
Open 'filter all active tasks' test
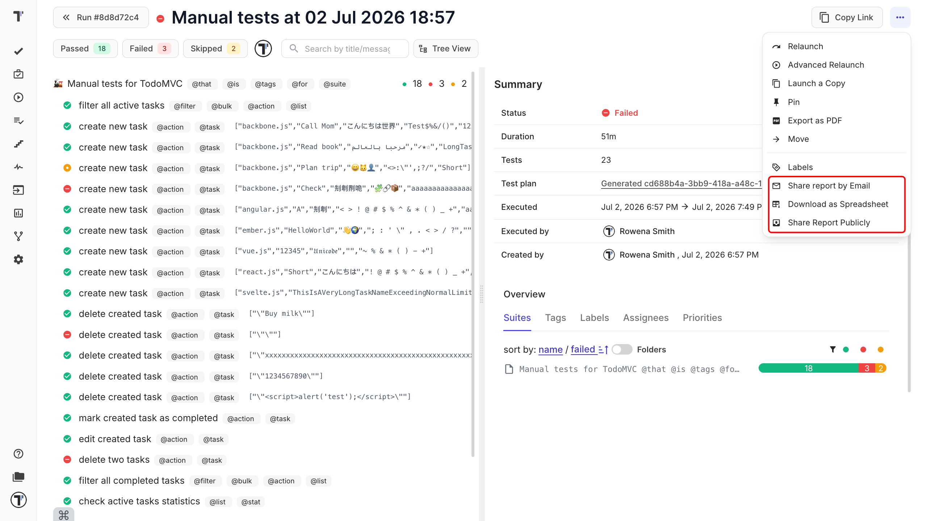tap(122, 106)
